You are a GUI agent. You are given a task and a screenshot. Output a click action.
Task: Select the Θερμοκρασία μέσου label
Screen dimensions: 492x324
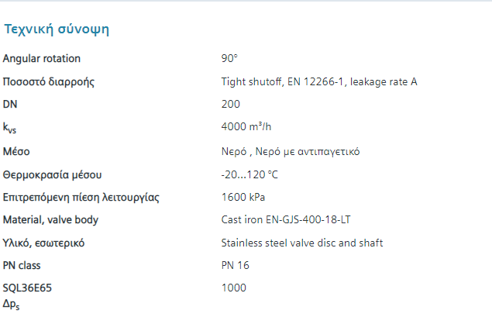[53, 175]
